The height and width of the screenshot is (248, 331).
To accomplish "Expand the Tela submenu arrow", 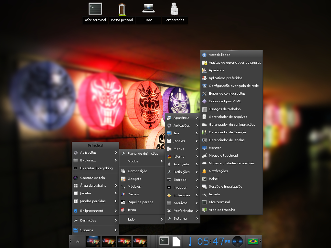I will 197,133.
